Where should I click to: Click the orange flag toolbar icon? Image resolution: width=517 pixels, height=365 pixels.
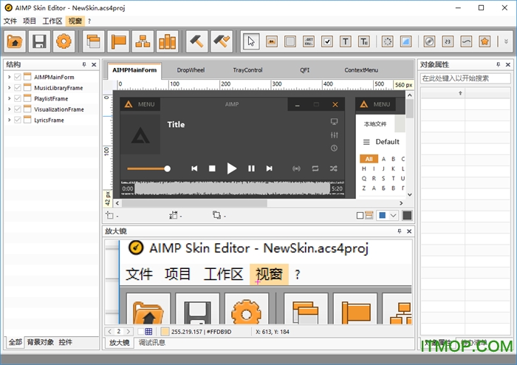coord(119,41)
